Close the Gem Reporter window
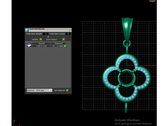168x126 pixels. point(70,30)
